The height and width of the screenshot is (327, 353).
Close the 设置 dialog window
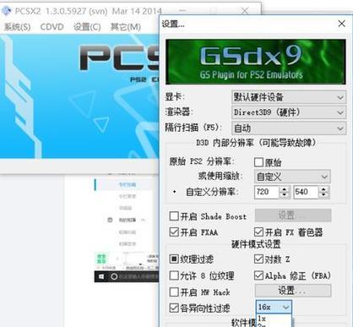[341, 24]
